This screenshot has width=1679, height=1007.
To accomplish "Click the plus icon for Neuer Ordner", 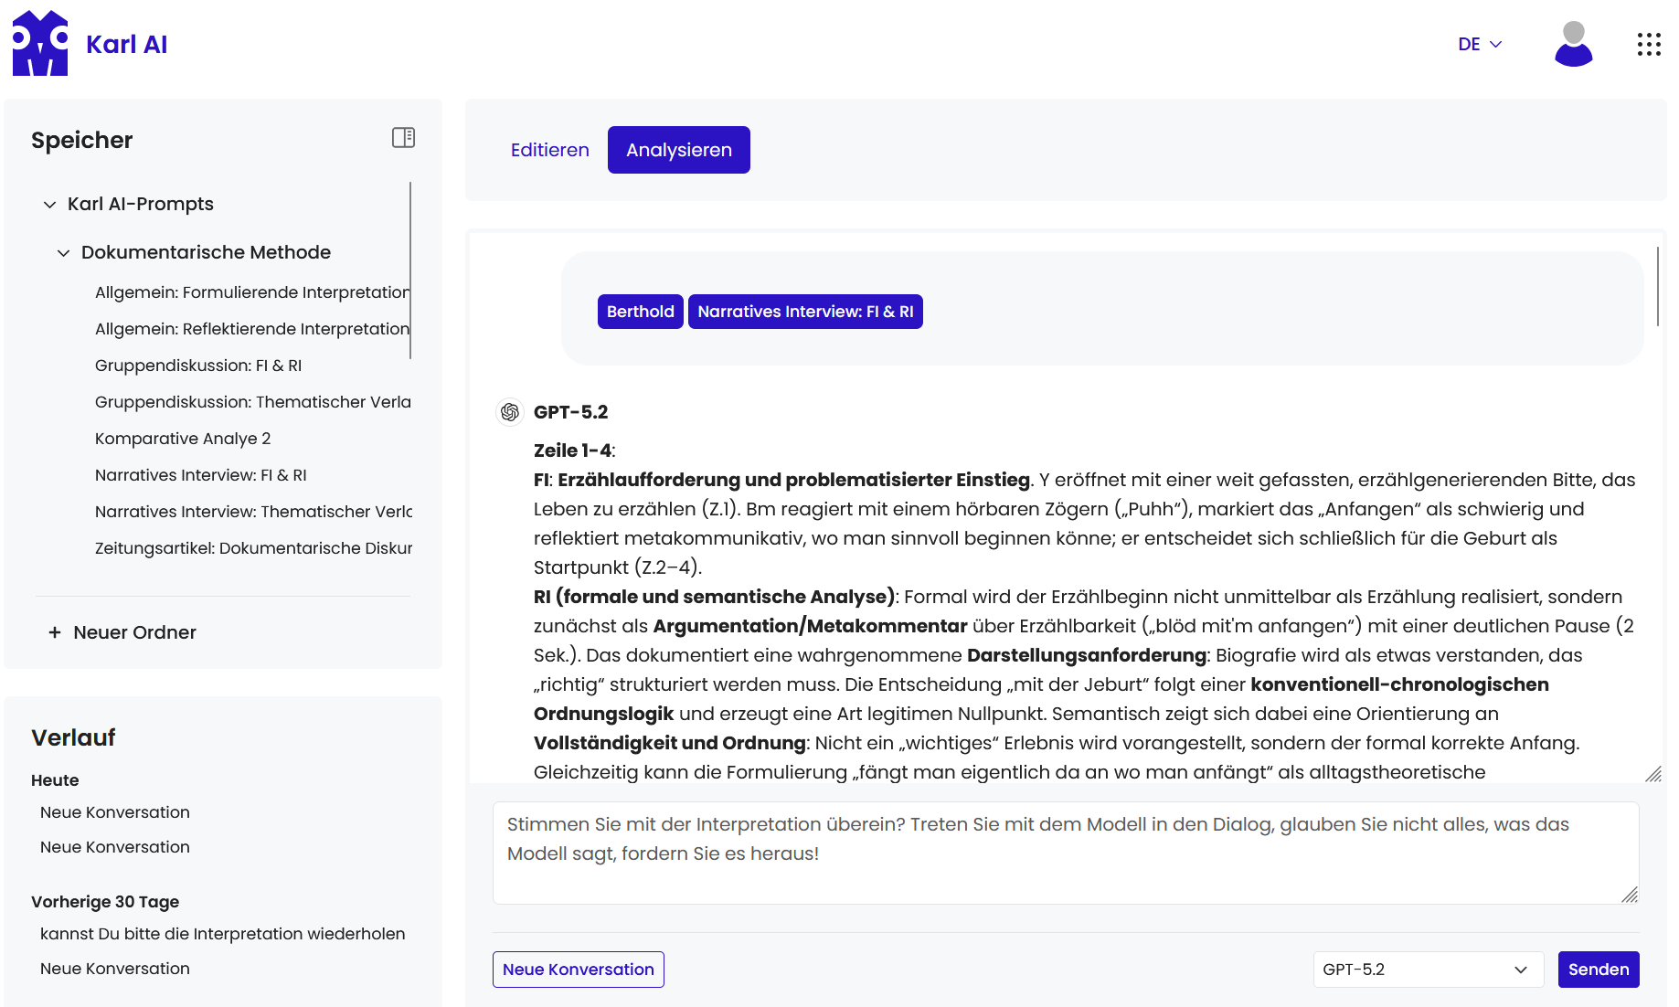I will pyautogui.click(x=55, y=632).
